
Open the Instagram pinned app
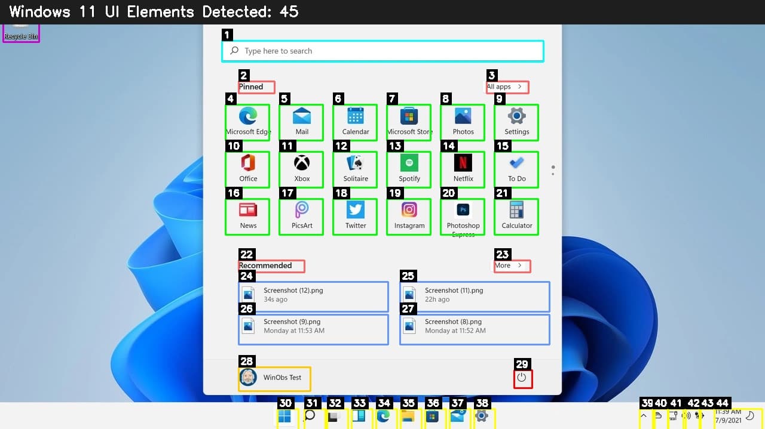[409, 216]
